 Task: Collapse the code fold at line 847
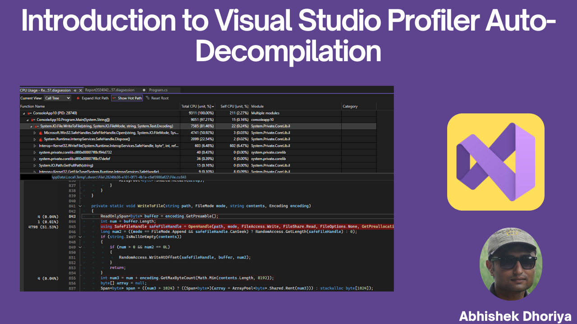(x=80, y=237)
